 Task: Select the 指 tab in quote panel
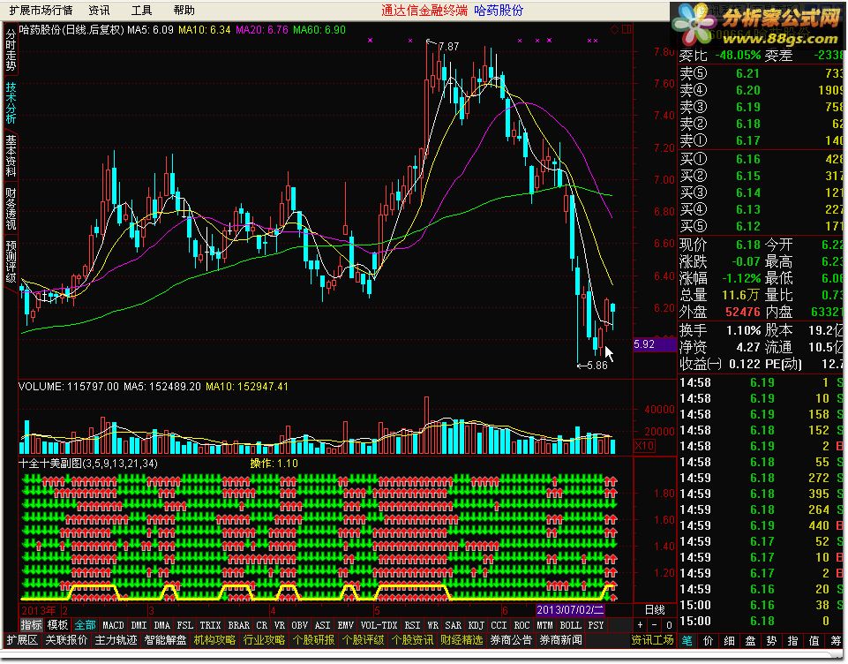[x=792, y=641]
